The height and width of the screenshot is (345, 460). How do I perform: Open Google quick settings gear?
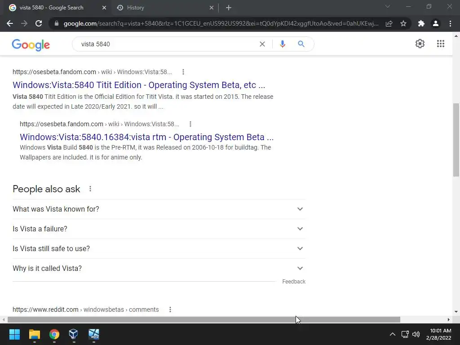pyautogui.click(x=420, y=44)
